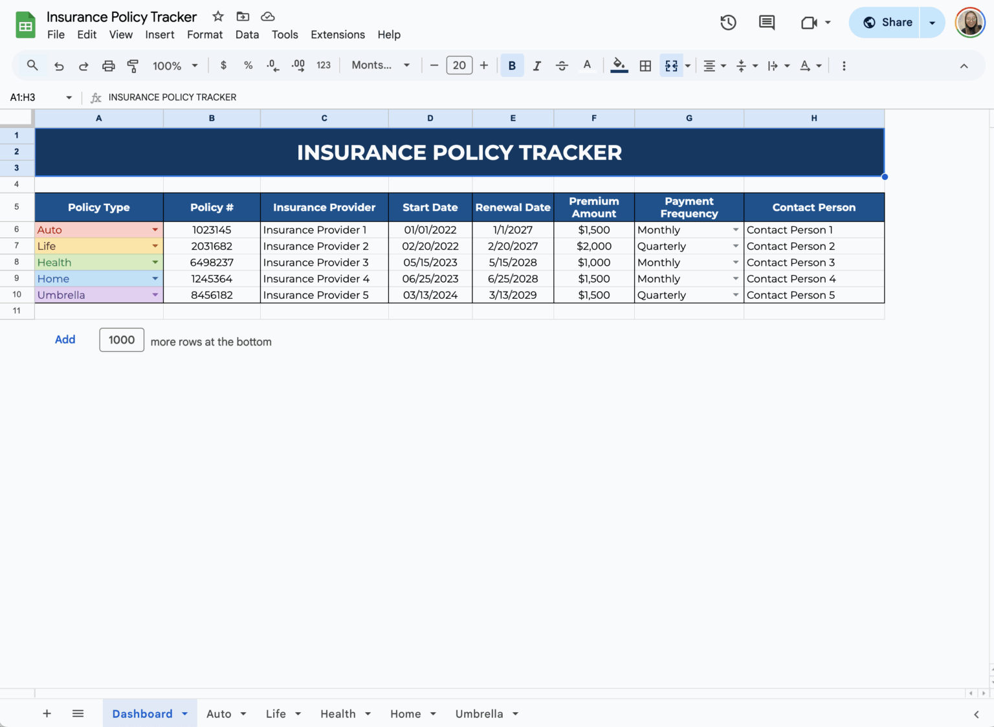The height and width of the screenshot is (727, 994).
Task: Open the Auto policy type dropdown
Action: click(155, 230)
